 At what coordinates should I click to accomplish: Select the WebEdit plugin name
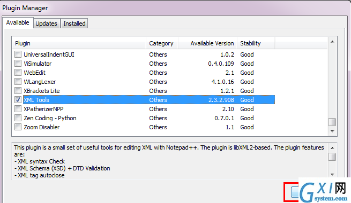[x=34, y=73]
